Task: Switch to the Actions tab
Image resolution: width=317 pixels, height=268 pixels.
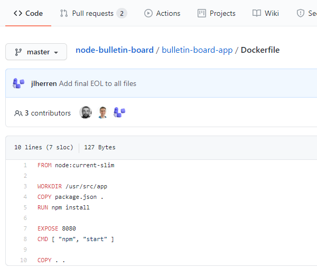Action: tap(162, 13)
